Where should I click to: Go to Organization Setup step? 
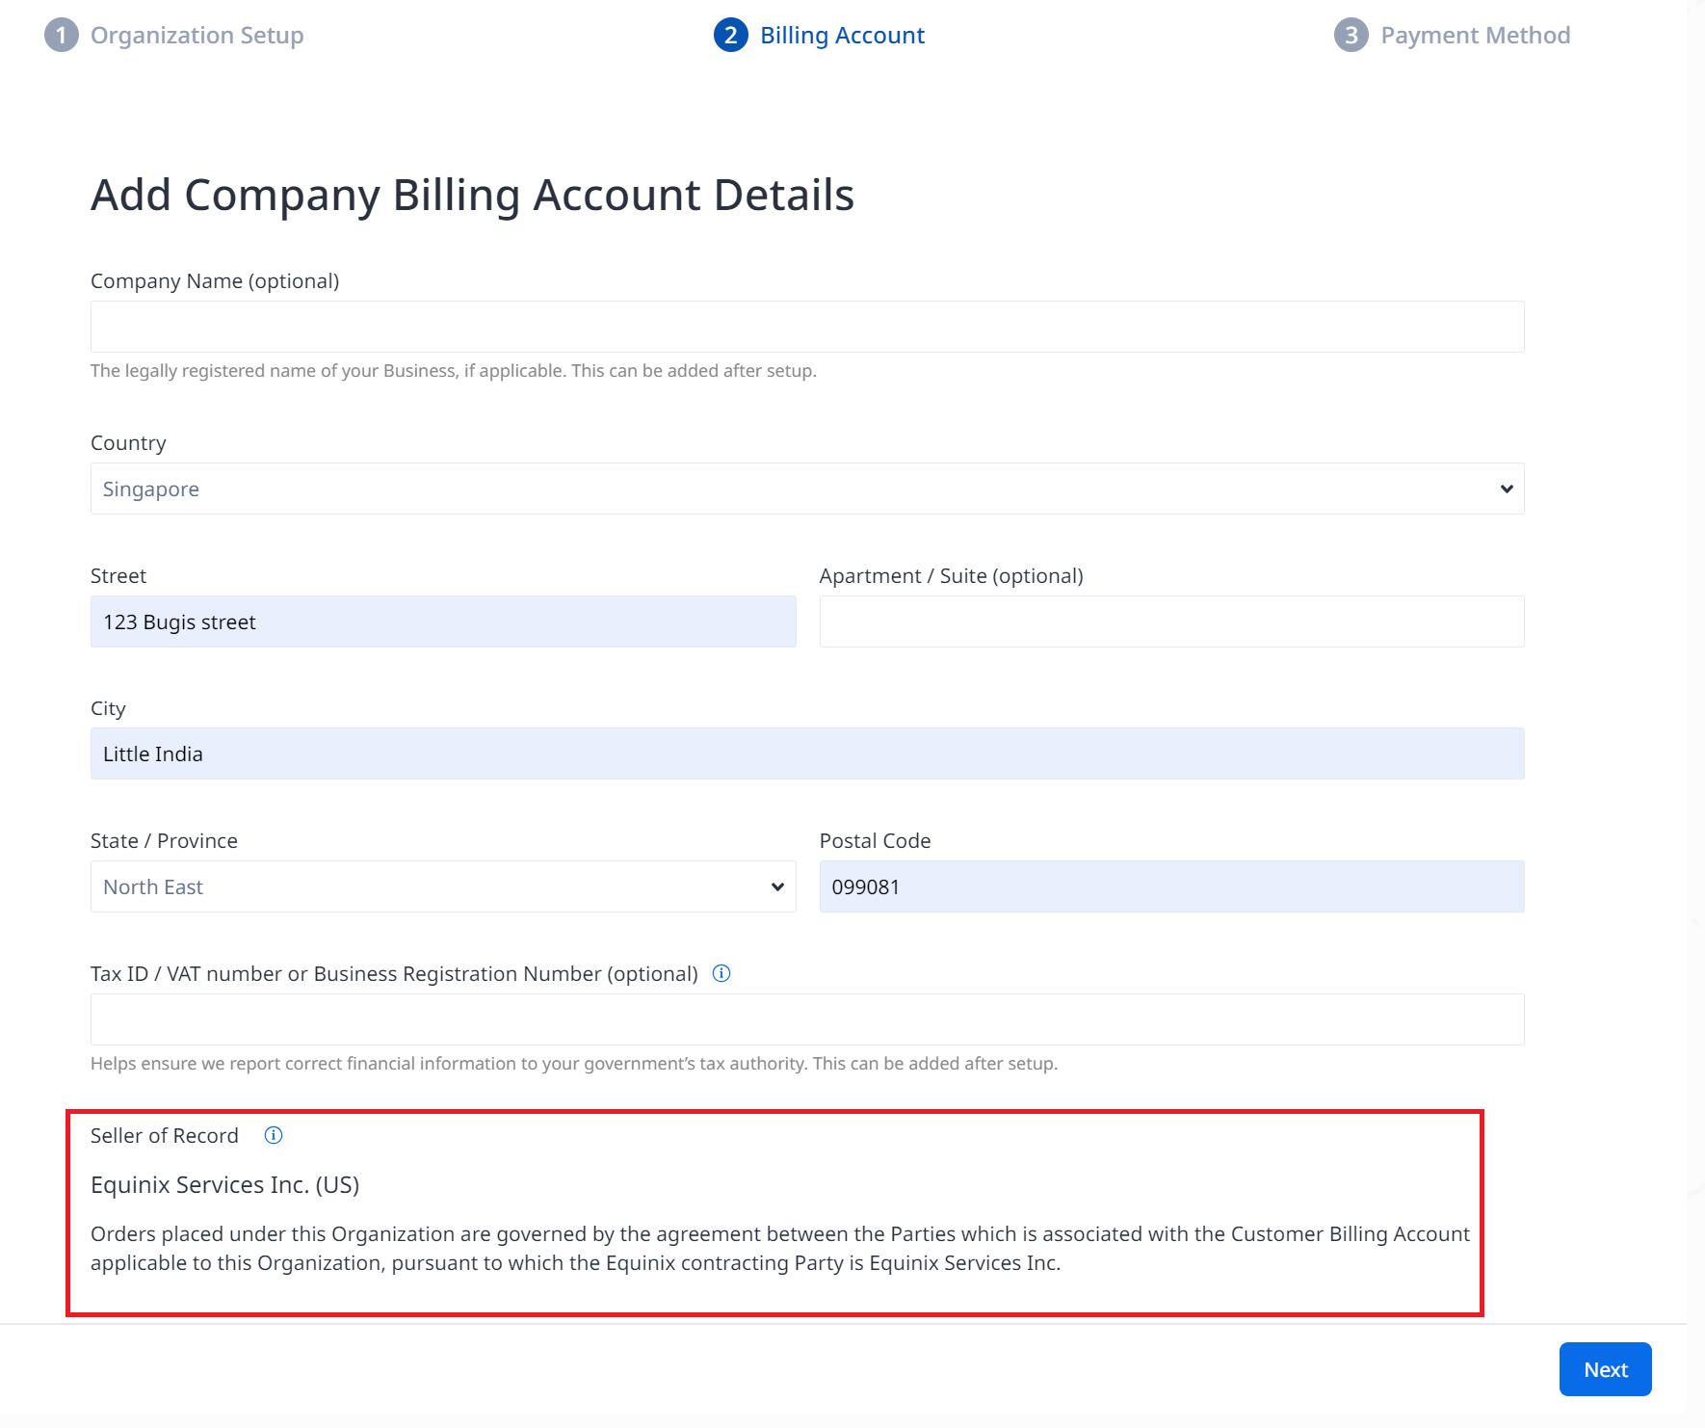(197, 36)
